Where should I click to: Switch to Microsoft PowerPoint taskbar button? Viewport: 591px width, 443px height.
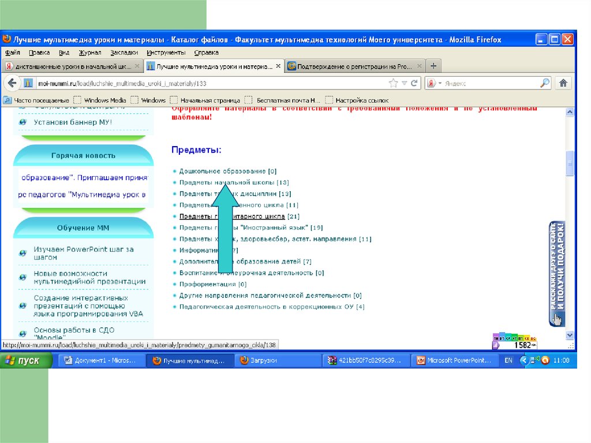point(455,360)
